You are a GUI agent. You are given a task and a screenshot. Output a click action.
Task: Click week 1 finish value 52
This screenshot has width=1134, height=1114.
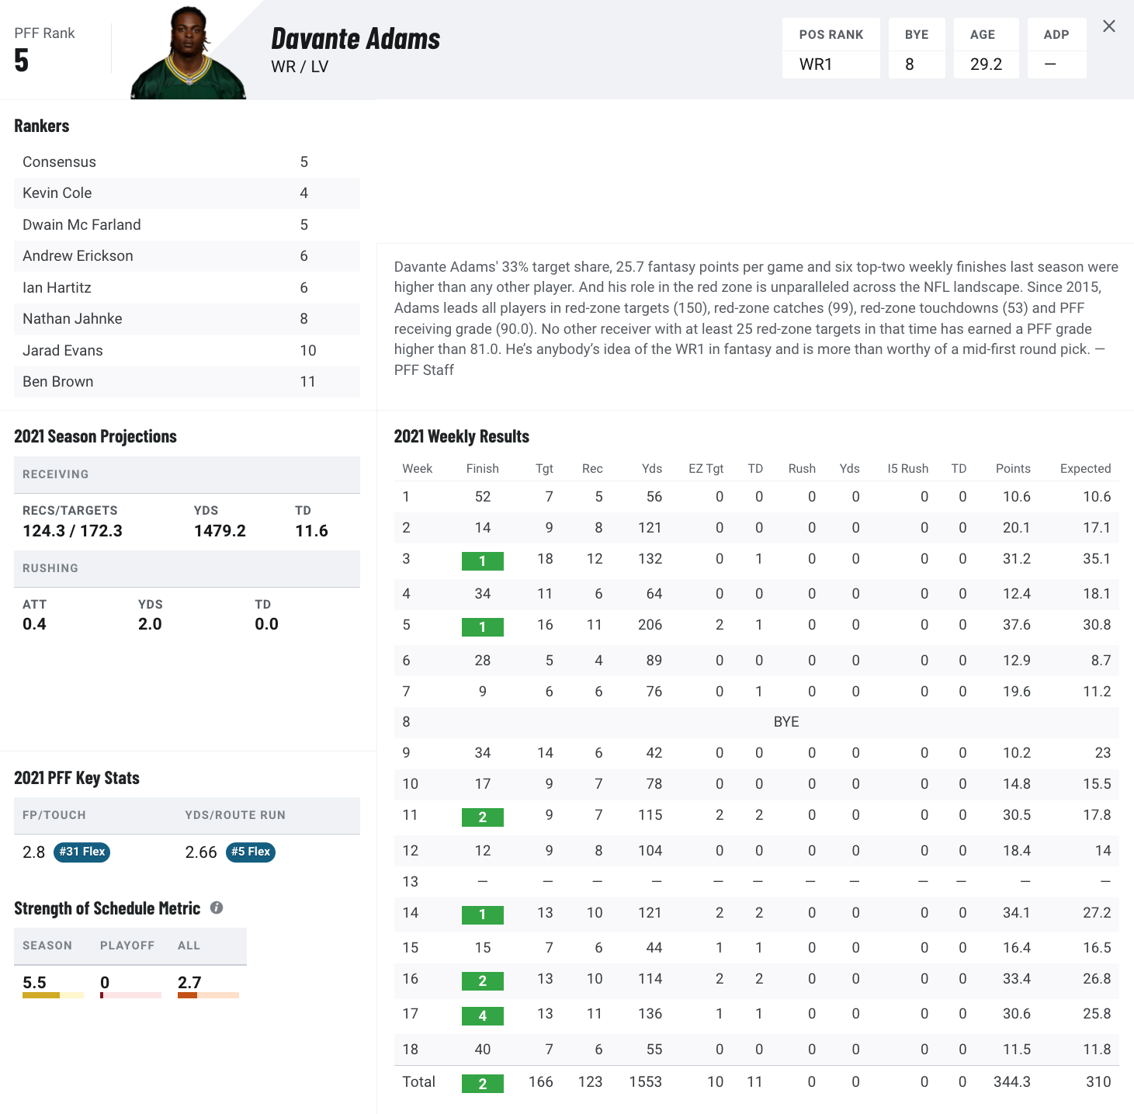(483, 497)
